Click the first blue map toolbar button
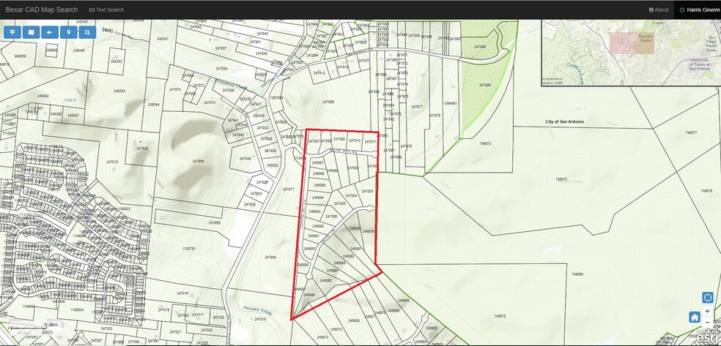This screenshot has width=721, height=346. pos(12,32)
